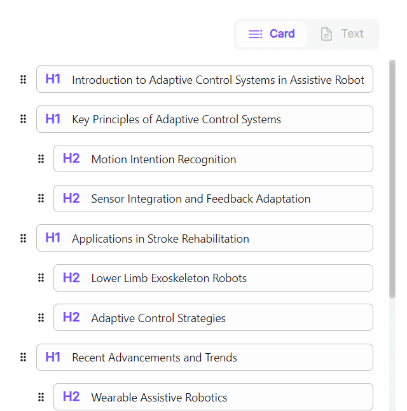Click drag handle beside Motion Intention Recognition
Viewport: 407px width, 411px height.
[x=41, y=159]
